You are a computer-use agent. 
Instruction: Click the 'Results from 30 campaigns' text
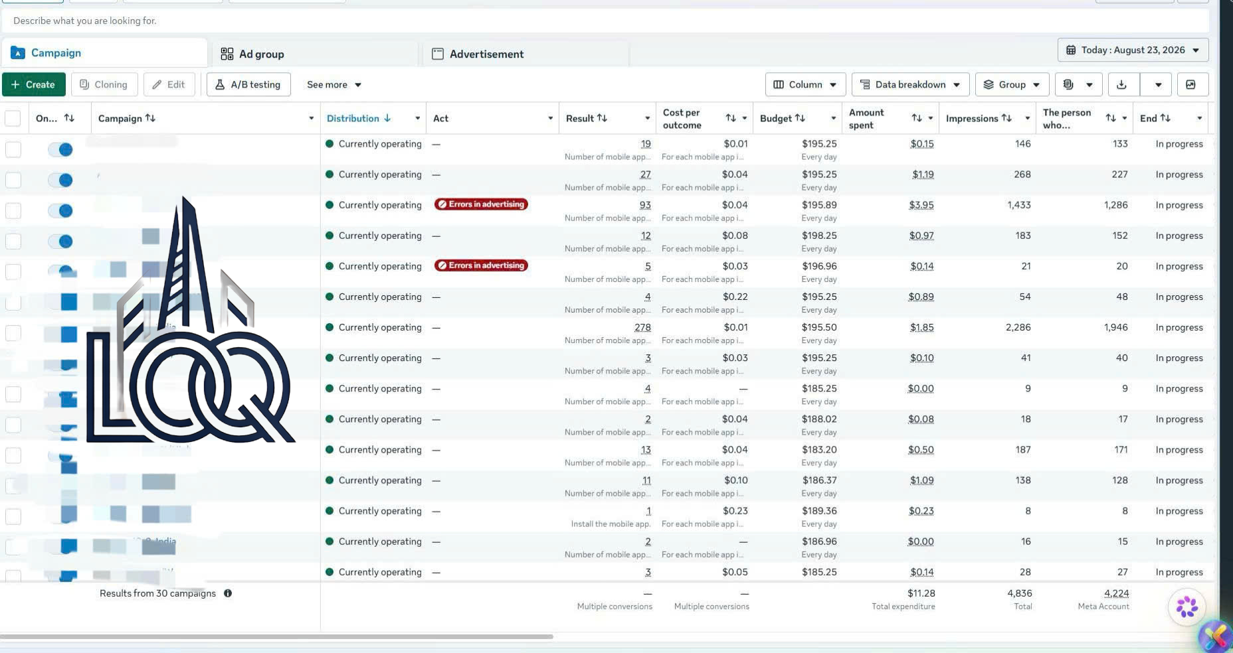tap(157, 593)
